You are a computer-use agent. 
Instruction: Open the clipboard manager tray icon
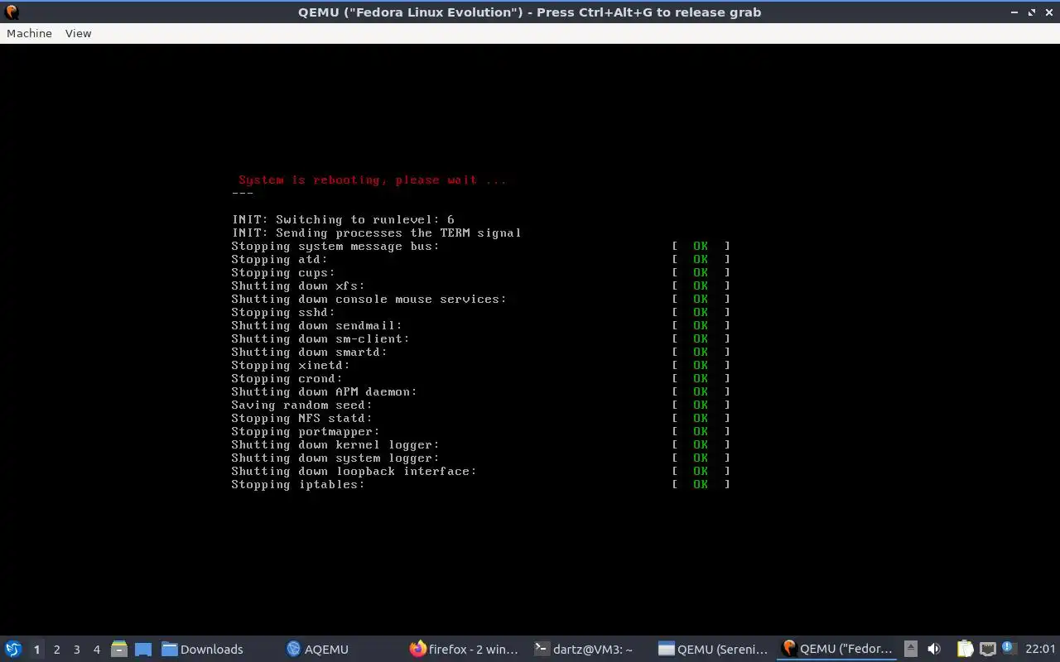click(x=965, y=649)
